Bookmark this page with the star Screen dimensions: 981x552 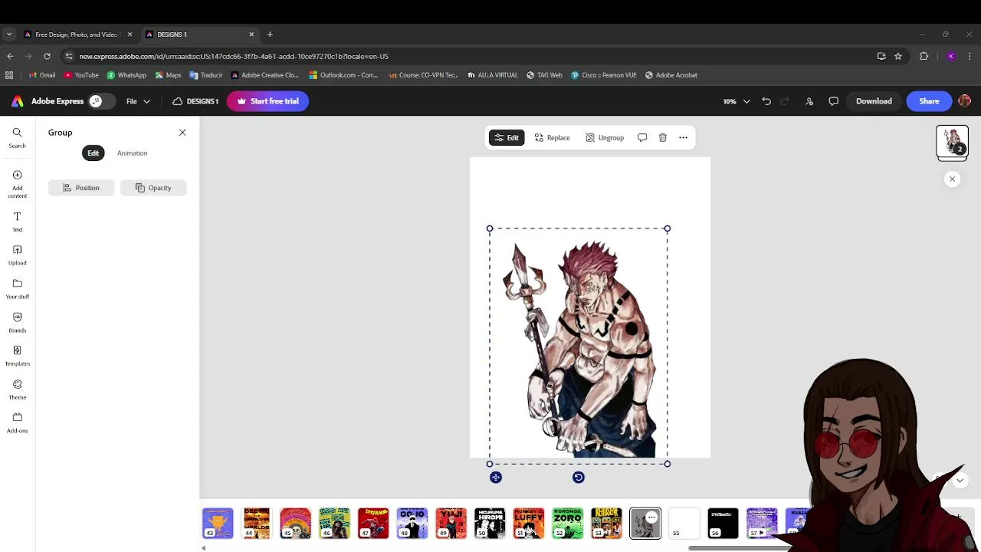[898, 56]
